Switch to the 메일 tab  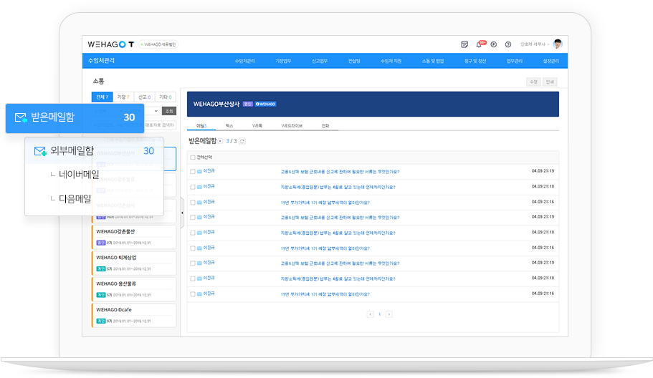click(201, 125)
